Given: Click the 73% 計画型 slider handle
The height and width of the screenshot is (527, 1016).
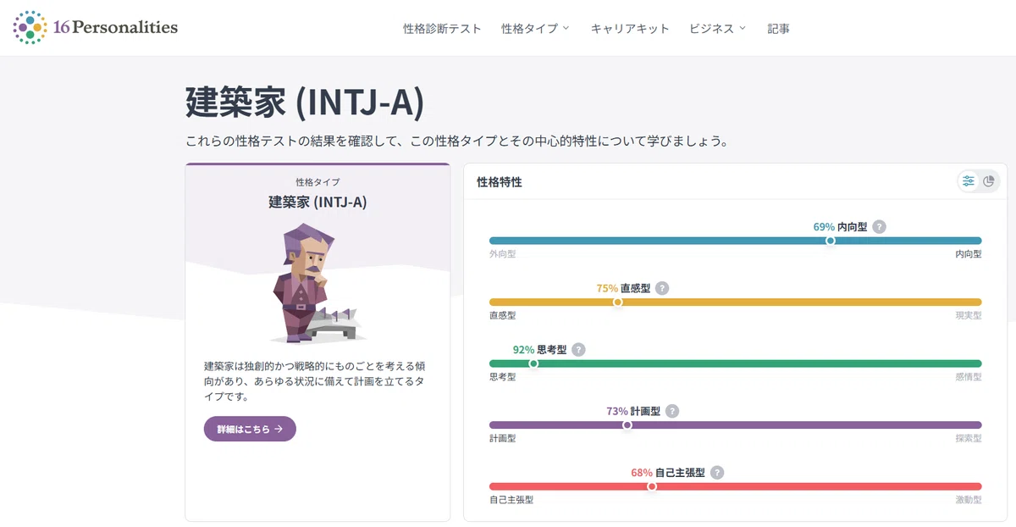Looking at the screenshot, I should (x=627, y=425).
